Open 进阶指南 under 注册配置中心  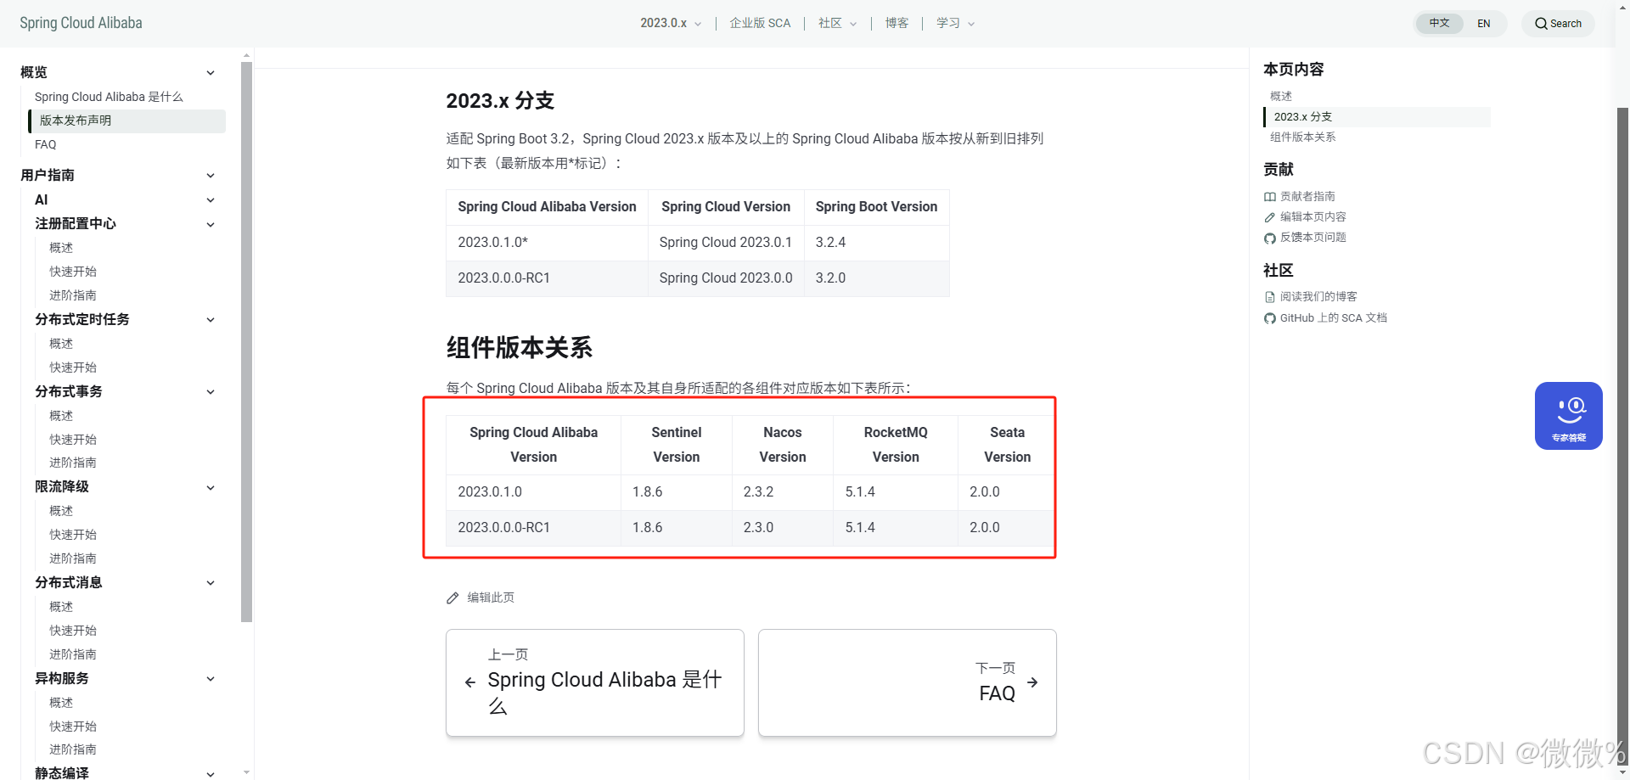(x=73, y=295)
